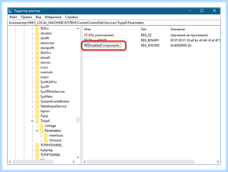
Task: Select the swenum folder icon
Action: point(37,72)
